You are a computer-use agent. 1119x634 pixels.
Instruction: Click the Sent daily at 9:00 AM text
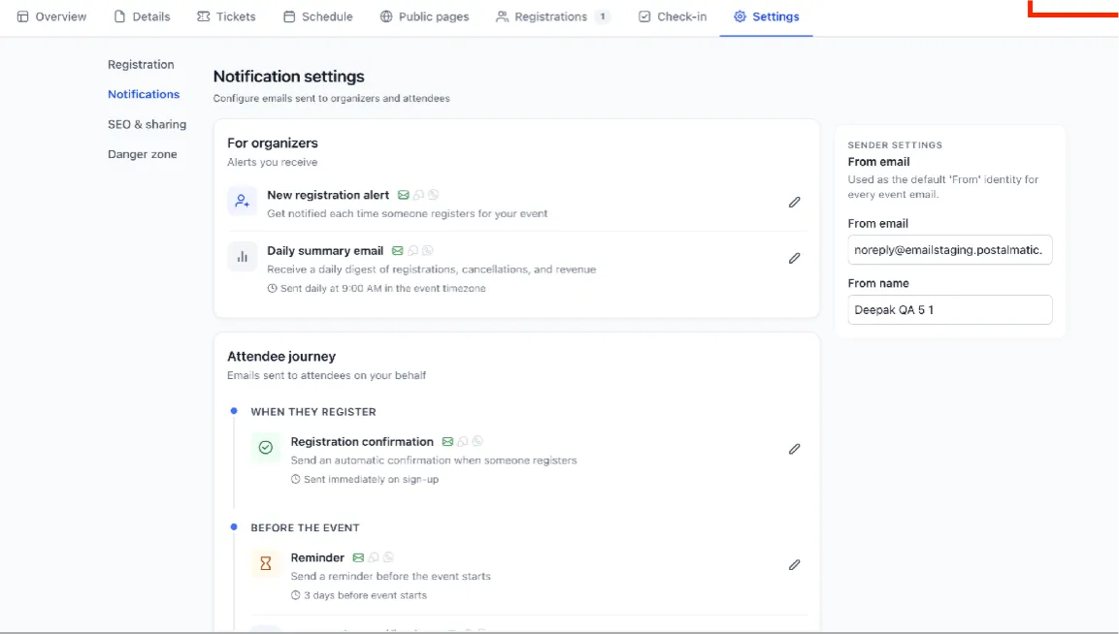(x=382, y=288)
